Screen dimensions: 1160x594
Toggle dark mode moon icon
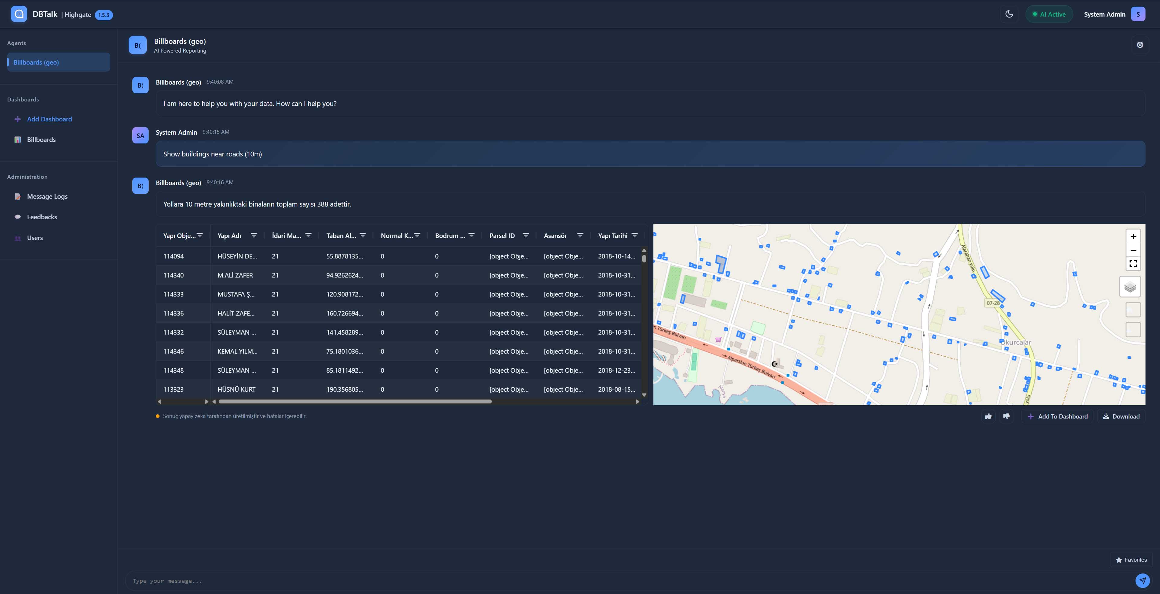(x=1009, y=14)
